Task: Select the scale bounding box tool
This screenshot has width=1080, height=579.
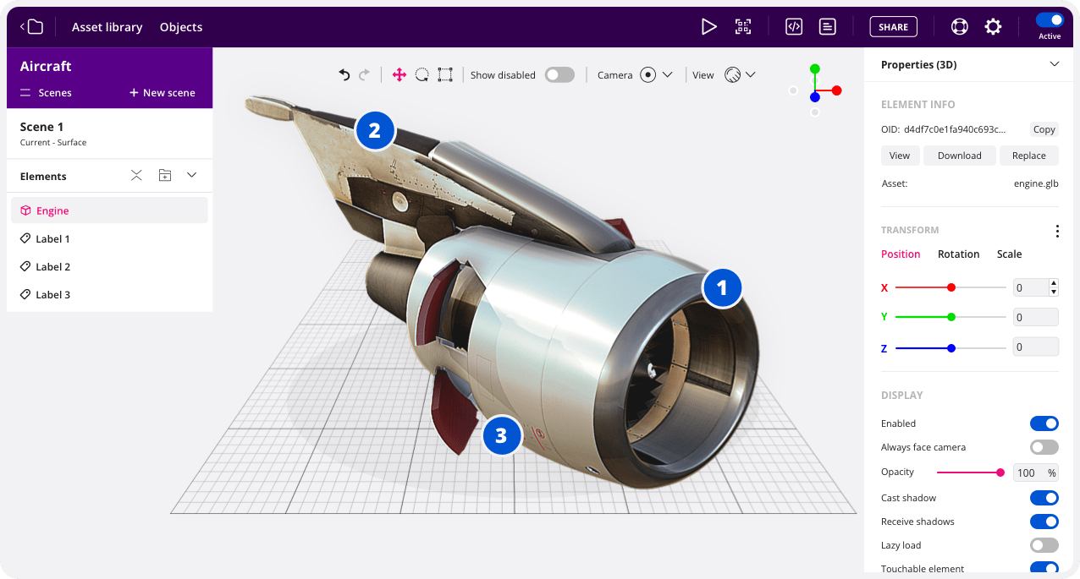Action: click(445, 75)
